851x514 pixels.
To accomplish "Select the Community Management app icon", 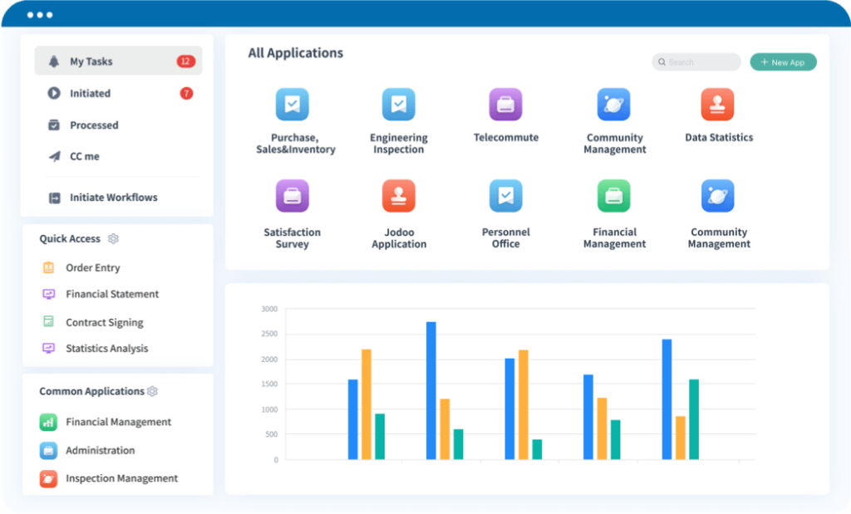I will [x=614, y=104].
